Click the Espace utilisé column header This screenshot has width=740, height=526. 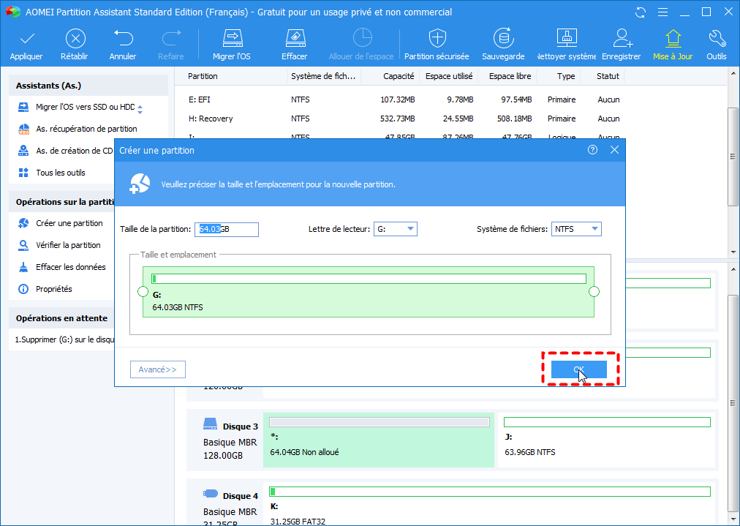pos(449,76)
